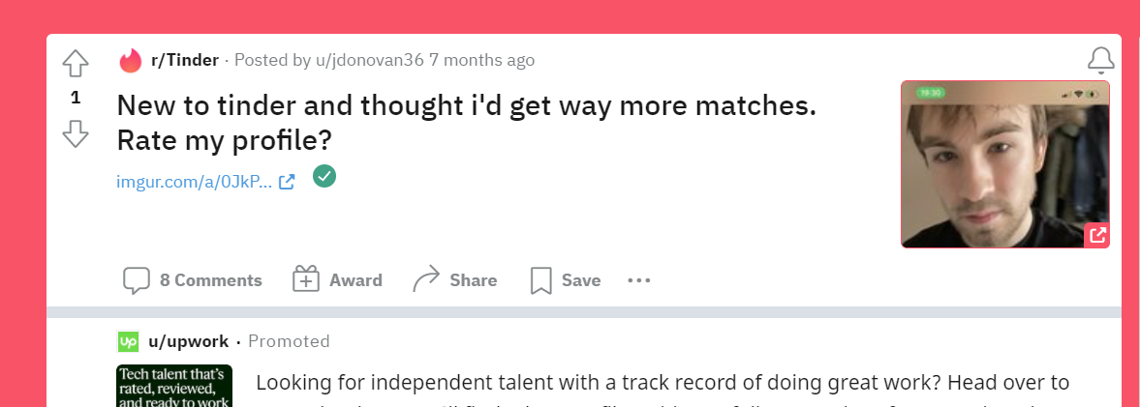The width and height of the screenshot is (1140, 407).
Task: Click the outbound link badge on thumbnail
Action: point(1097,235)
